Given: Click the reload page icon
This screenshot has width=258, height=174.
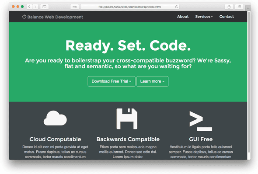Looking at the screenshot, I should point(177,7).
